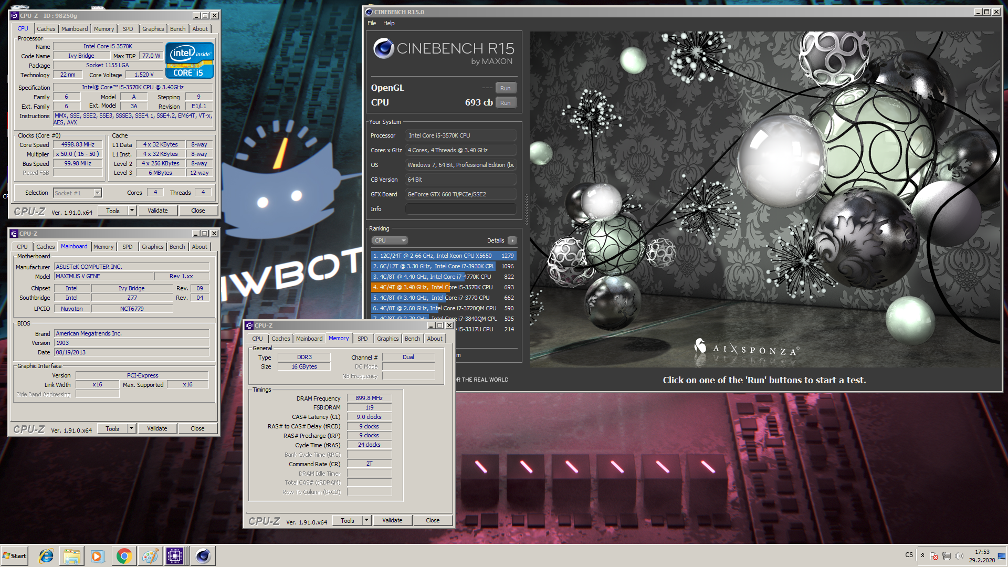Click the Cinebench R15 logo sphere
The width and height of the screenshot is (1008, 567).
[384, 49]
